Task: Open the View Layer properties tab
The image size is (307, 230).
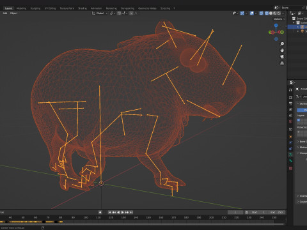Action: coord(290,109)
